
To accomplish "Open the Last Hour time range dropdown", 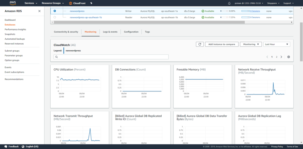I will (277, 44).
